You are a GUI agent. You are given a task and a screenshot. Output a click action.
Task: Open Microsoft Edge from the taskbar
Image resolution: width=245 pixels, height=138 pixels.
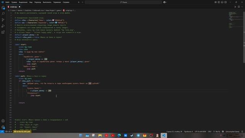point(119,135)
